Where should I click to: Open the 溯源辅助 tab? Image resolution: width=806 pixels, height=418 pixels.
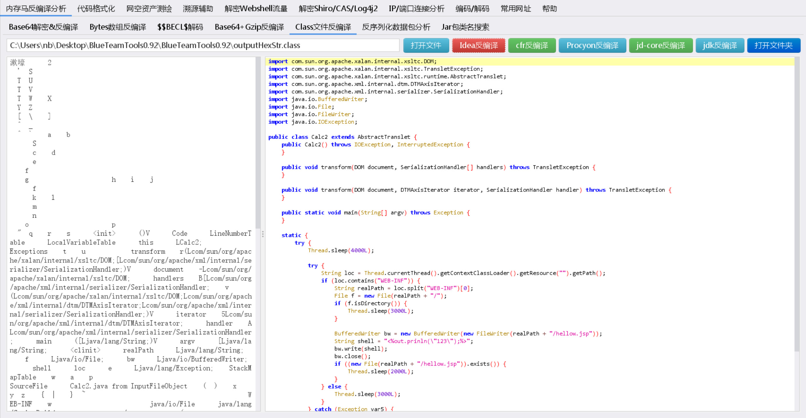pos(198,9)
